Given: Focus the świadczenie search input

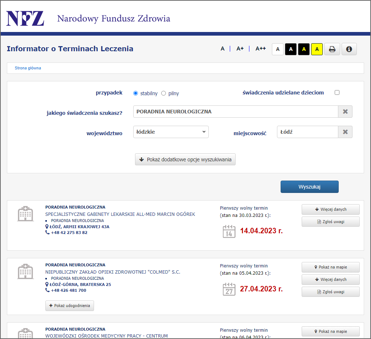Looking at the screenshot, I should (236, 112).
